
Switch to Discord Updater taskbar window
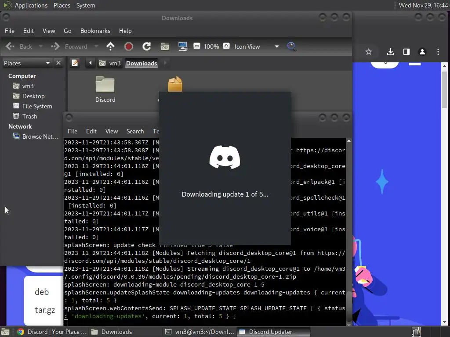click(274, 332)
